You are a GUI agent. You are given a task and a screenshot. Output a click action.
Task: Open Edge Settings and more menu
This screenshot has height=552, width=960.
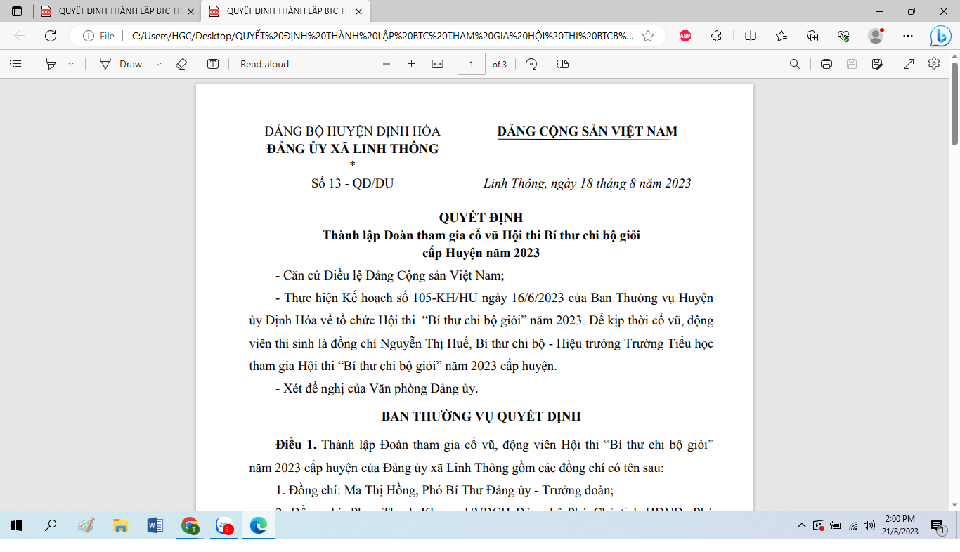908,36
